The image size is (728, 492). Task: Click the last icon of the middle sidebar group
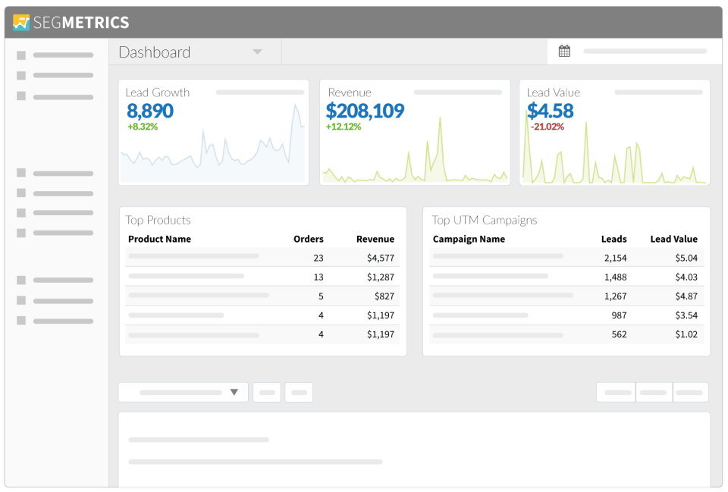[x=20, y=233]
